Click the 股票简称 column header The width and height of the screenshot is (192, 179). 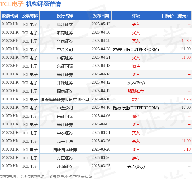pos(30,16)
